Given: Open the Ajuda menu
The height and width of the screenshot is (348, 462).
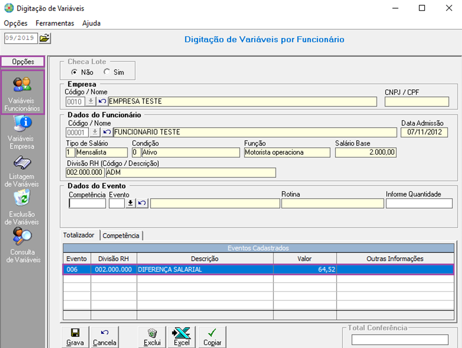Looking at the screenshot, I should click(91, 23).
